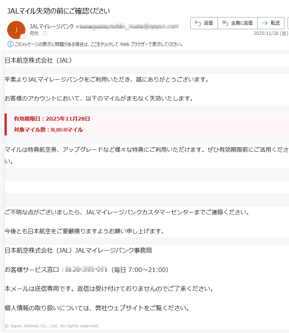
Task: Click the presence circle beside 宛先
Action: tap(45, 33)
